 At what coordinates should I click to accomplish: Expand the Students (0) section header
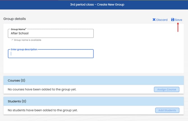click(x=93, y=101)
